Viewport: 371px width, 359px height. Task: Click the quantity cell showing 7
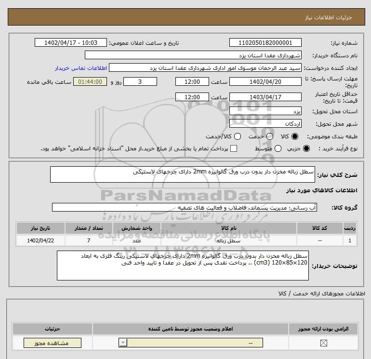tap(89, 240)
